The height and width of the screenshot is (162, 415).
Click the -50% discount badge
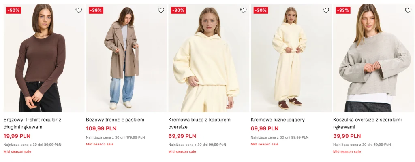tap(13, 11)
